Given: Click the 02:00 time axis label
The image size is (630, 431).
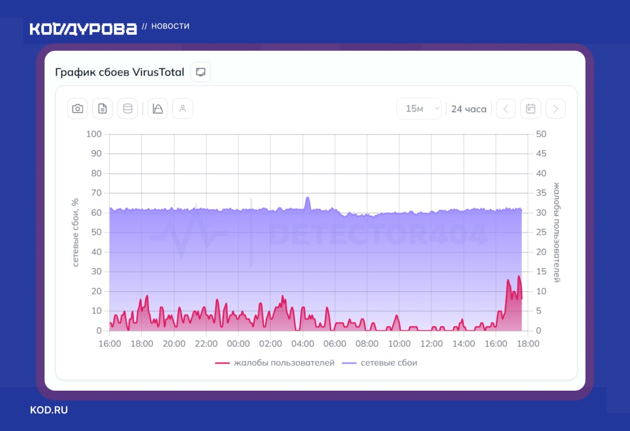Looking at the screenshot, I should pyautogui.click(x=271, y=344).
